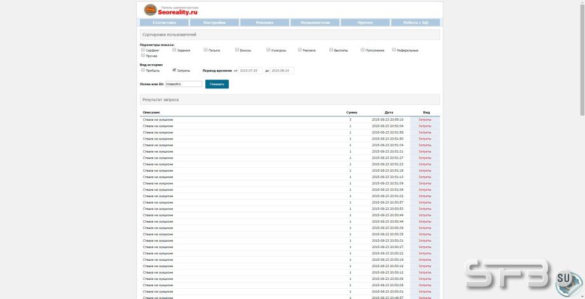
Task: Click the Показать button
Action: point(217,84)
